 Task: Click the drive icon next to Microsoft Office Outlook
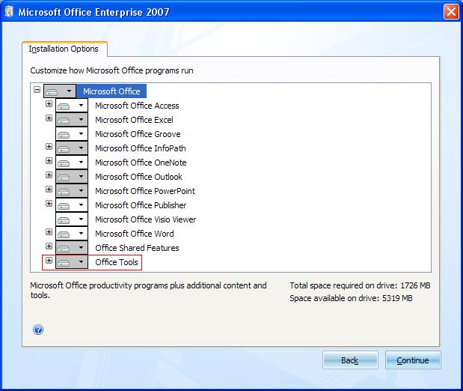[x=65, y=177]
